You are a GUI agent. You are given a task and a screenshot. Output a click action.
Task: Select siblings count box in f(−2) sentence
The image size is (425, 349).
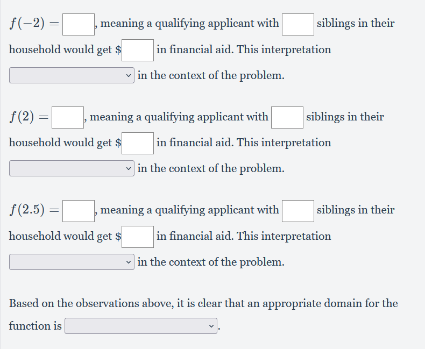click(x=298, y=24)
